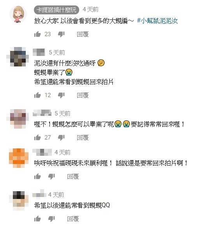This screenshot has height=225, width=204.
Task: Dislike the comment with 12 likes
Action: 61,95
